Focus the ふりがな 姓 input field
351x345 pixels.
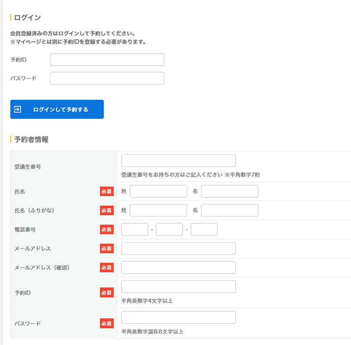(158, 211)
